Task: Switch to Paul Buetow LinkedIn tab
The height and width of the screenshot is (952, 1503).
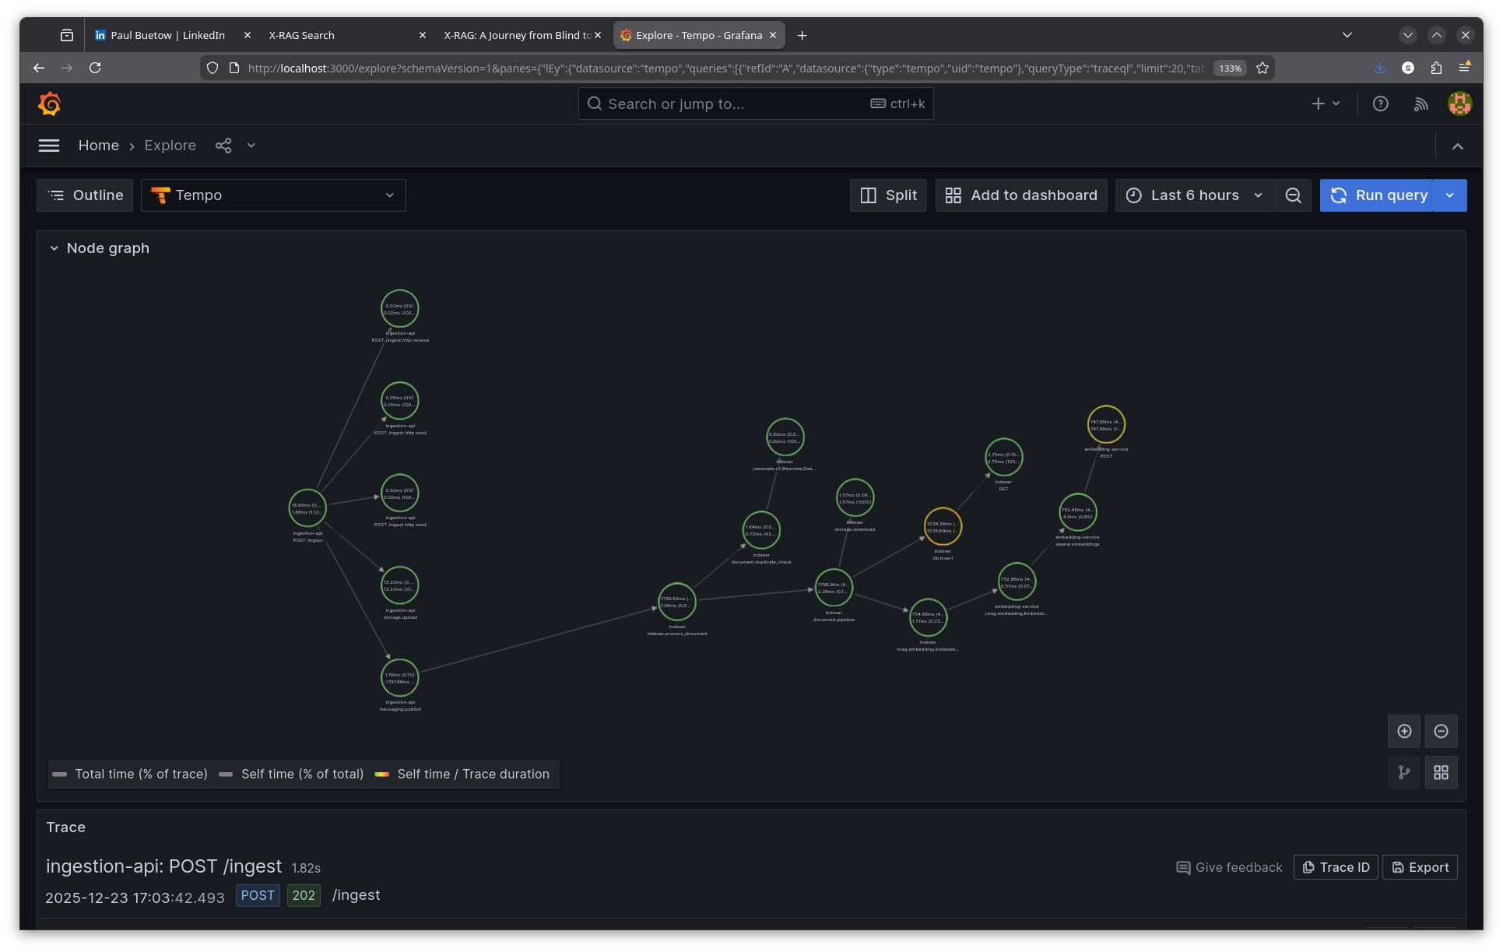Action: click(167, 35)
